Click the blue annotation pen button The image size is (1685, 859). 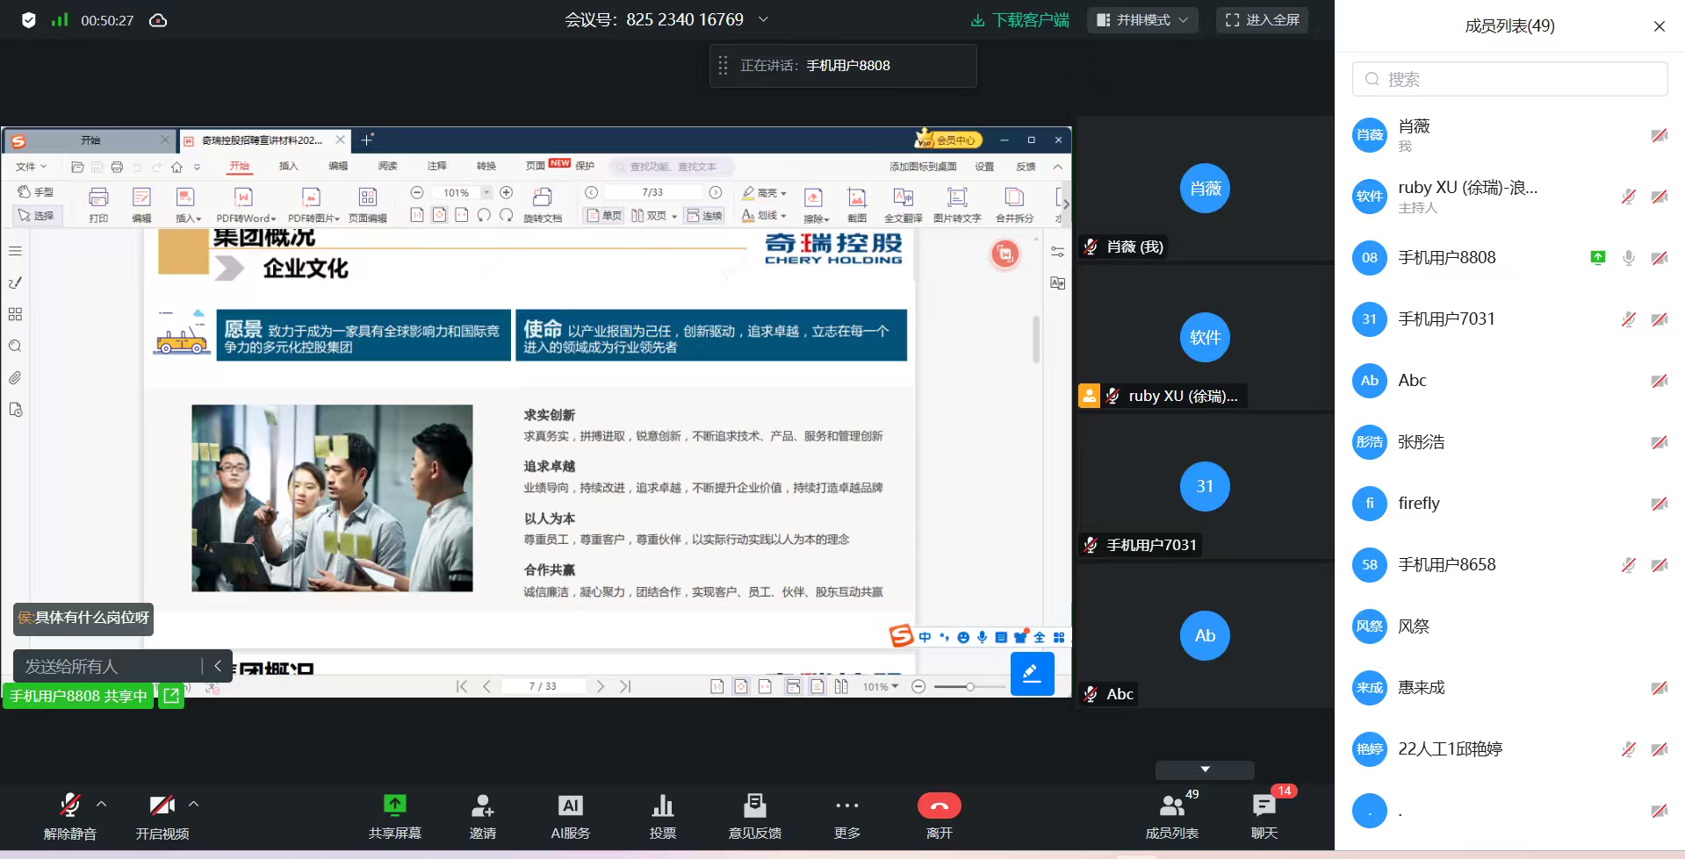point(1032,674)
